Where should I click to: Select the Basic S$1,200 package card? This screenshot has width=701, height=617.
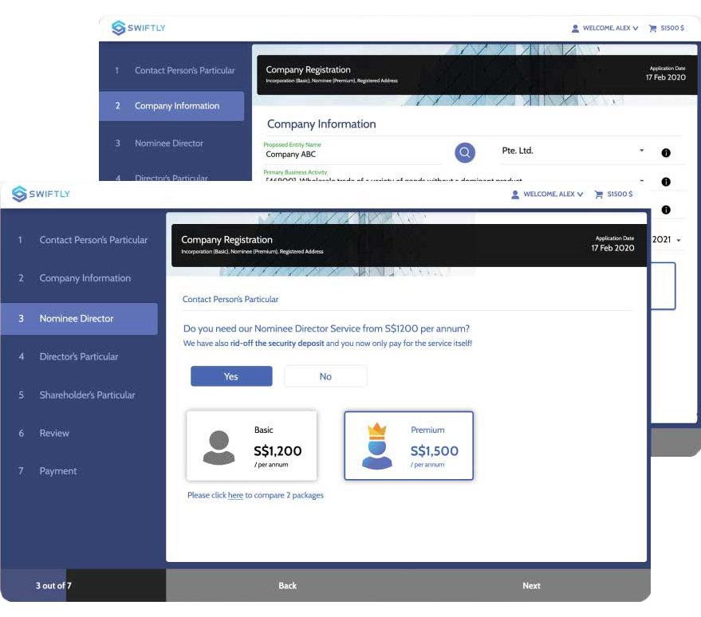point(252,446)
